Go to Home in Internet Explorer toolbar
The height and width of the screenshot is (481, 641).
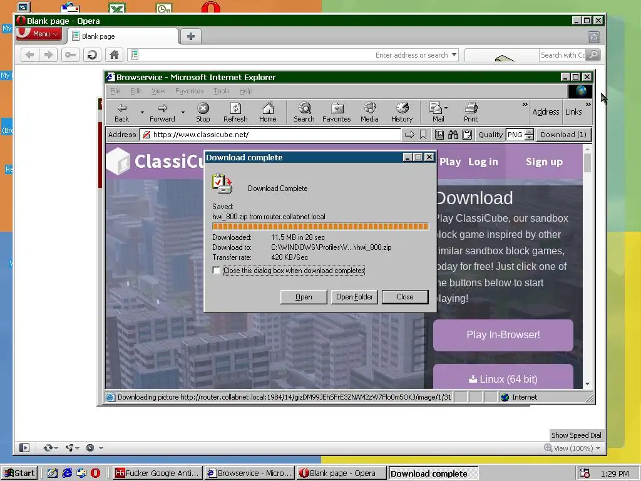[x=268, y=112]
